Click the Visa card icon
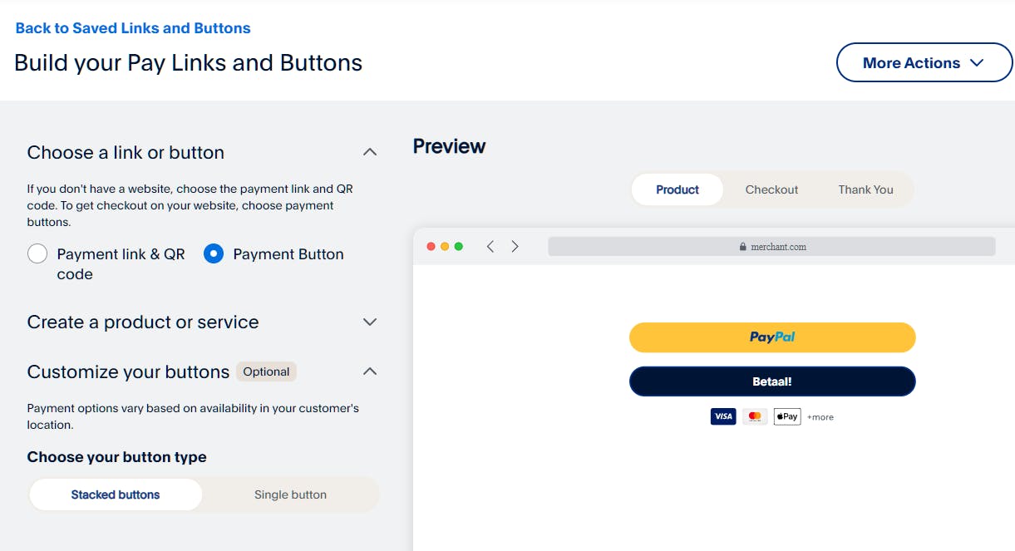1015x551 pixels. tap(723, 416)
